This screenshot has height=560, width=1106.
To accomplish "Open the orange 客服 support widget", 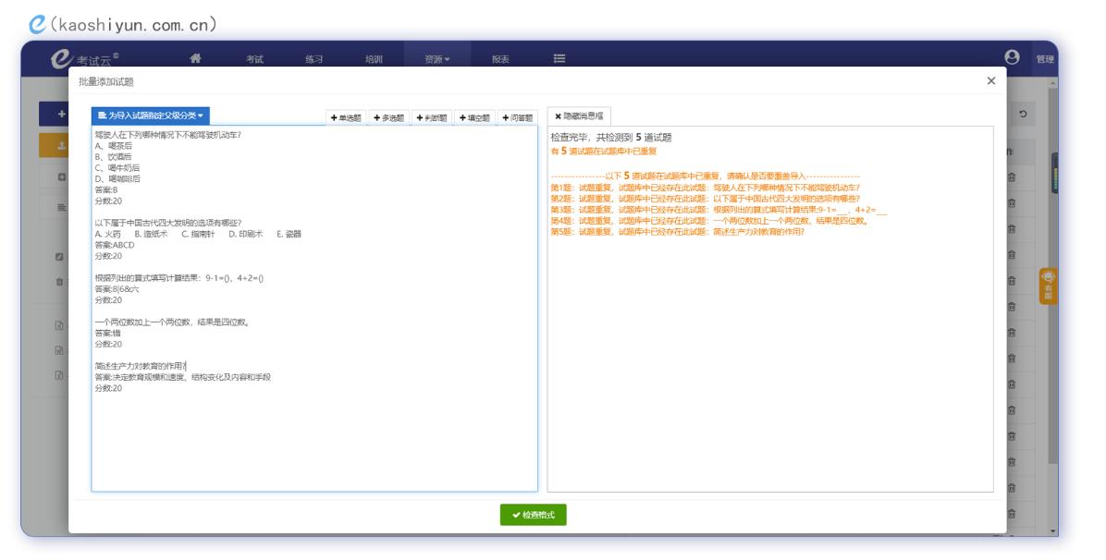I will [1048, 286].
